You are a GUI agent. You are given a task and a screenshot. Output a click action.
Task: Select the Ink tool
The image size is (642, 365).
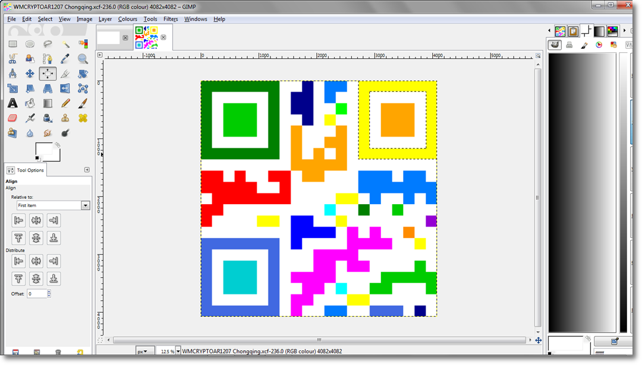48,118
